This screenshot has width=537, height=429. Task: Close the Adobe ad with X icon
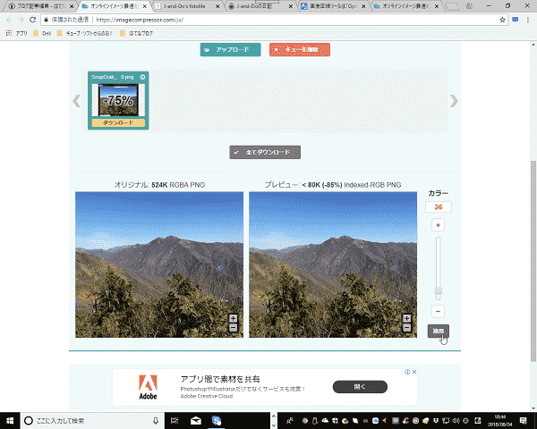point(414,372)
